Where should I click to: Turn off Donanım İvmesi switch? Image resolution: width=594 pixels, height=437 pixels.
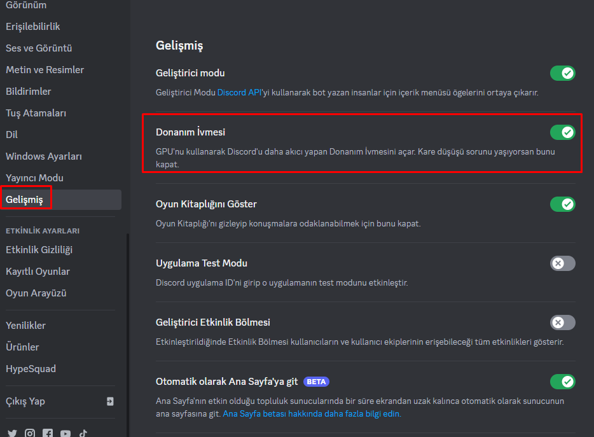562,132
